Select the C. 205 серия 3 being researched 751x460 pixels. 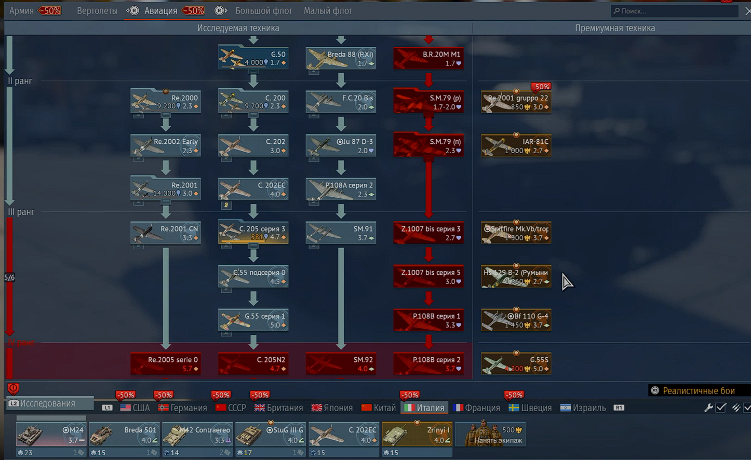[x=253, y=233]
